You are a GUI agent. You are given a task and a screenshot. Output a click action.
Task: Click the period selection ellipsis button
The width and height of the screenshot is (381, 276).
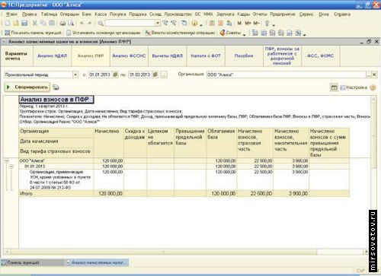[x=164, y=75]
